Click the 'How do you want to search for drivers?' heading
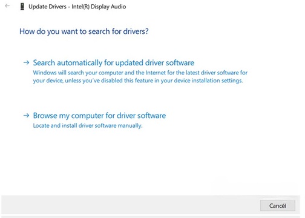The height and width of the screenshot is (218, 305). (x=84, y=31)
